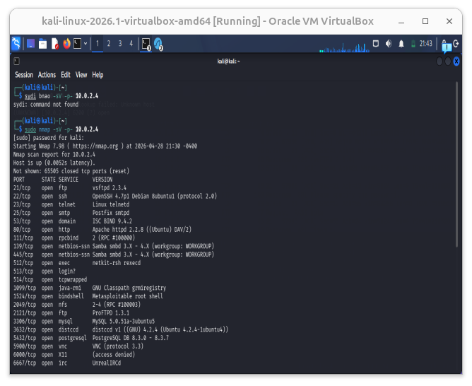Click the log out icon in panel

click(x=456, y=44)
